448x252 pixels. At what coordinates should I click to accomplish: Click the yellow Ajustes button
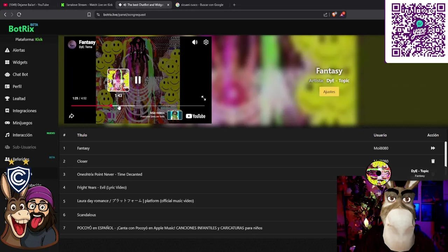click(x=329, y=92)
